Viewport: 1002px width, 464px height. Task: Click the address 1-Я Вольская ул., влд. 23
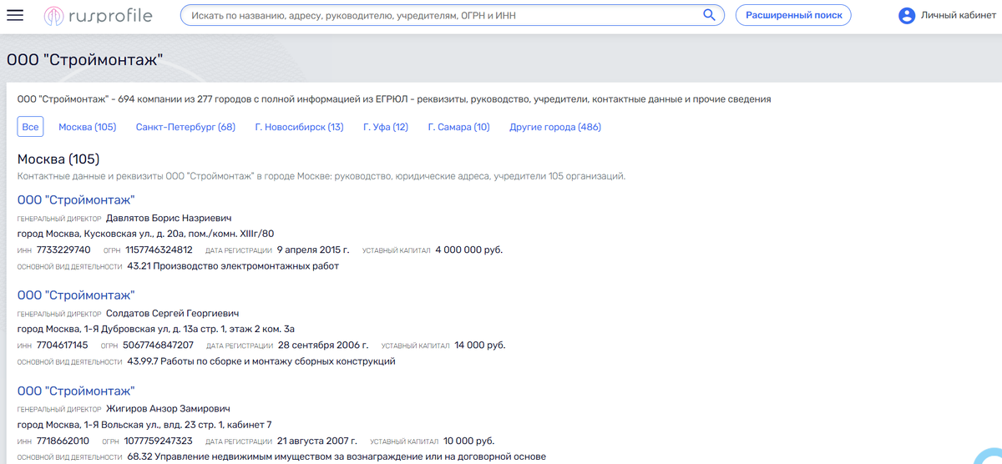[x=144, y=425]
